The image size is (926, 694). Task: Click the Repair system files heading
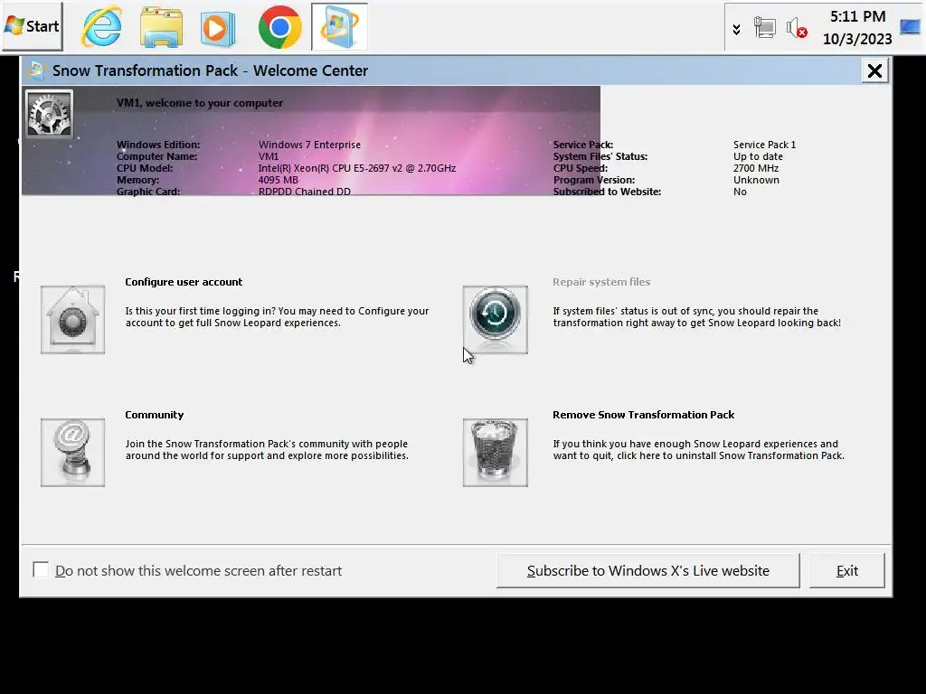pos(601,282)
